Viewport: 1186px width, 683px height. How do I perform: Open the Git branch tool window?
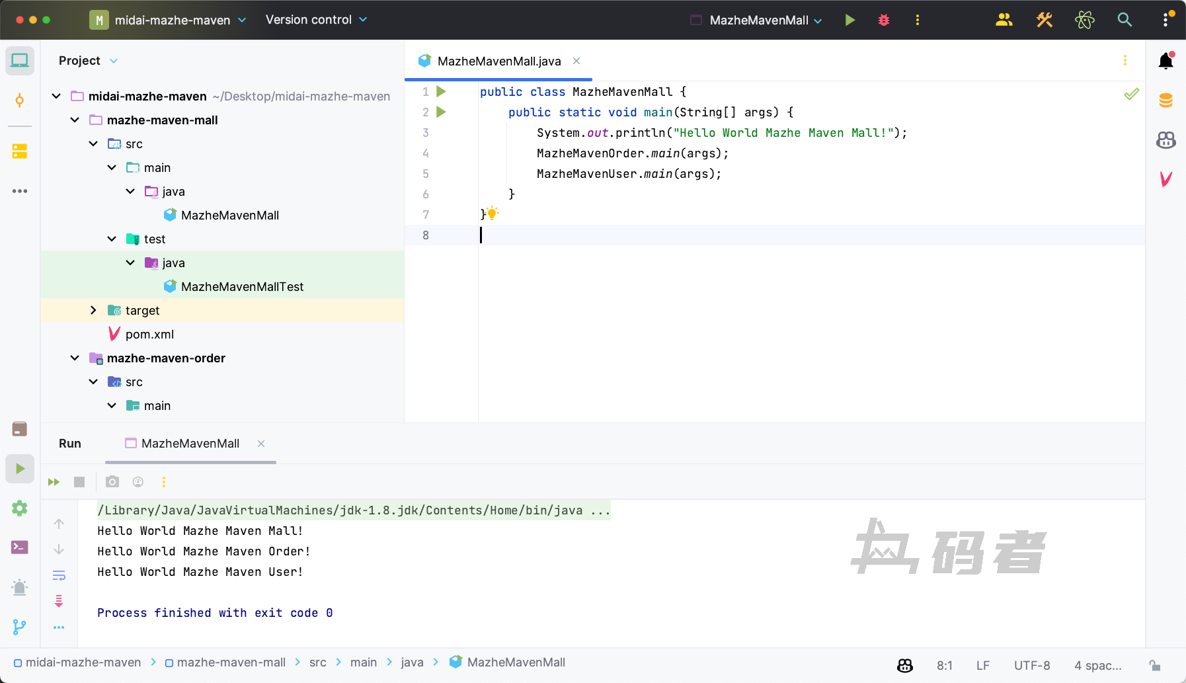[20, 627]
